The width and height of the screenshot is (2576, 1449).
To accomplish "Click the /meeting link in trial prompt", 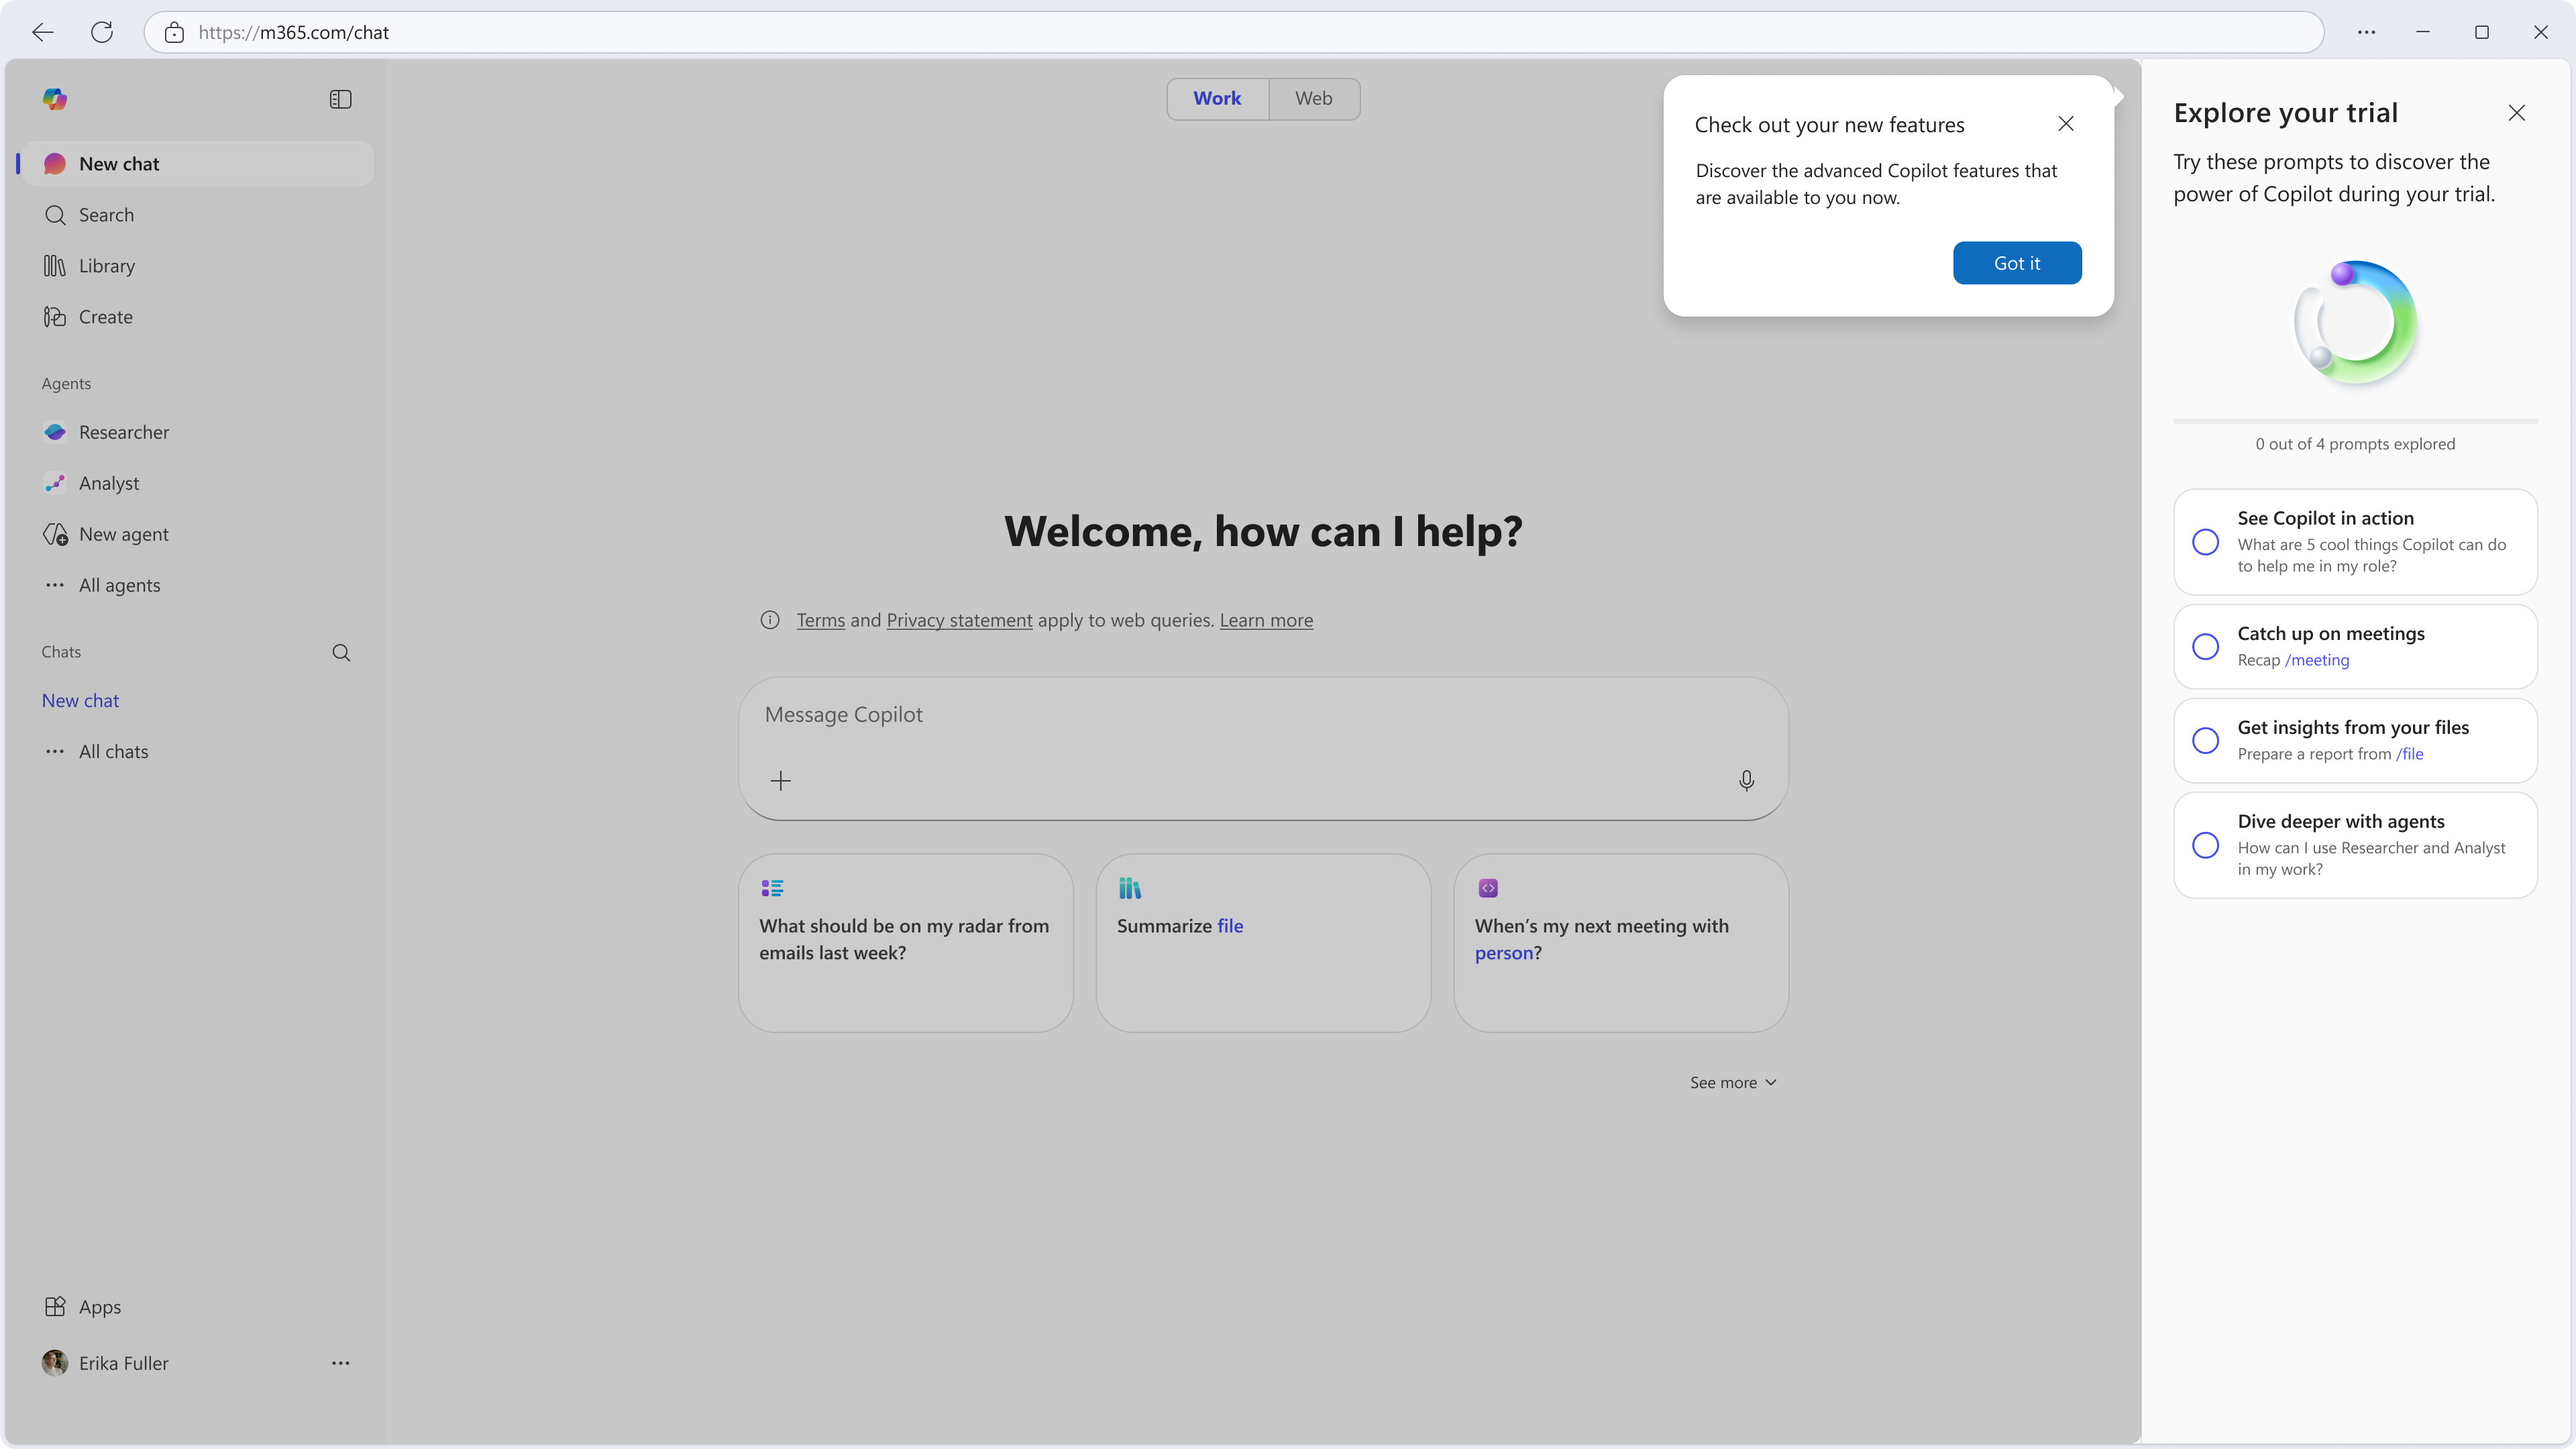I will [x=2317, y=660].
